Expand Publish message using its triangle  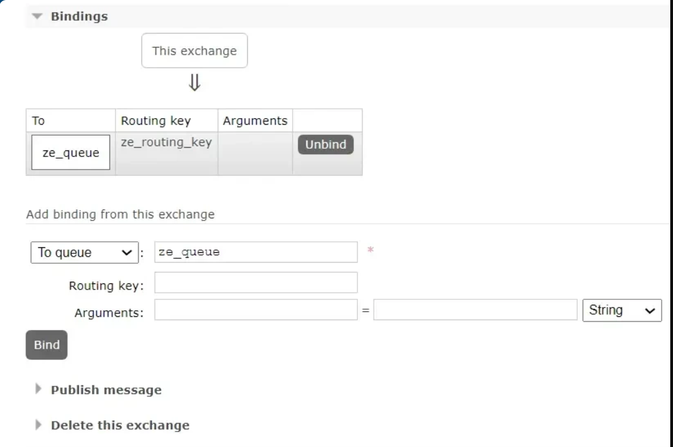[38, 389]
